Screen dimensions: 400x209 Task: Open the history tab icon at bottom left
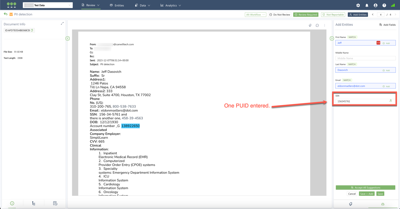(55, 203)
